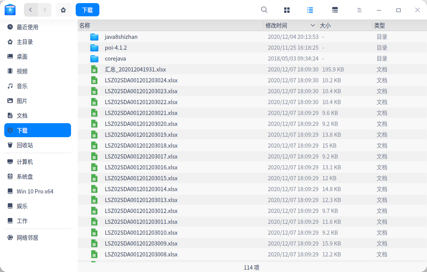Viewport: 427px width, 272px height.
Task: Sort by 大小 column header
Action: 345,25
